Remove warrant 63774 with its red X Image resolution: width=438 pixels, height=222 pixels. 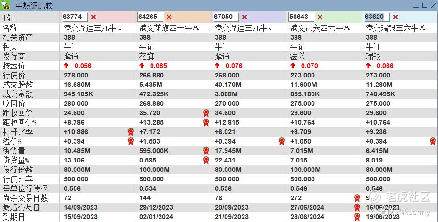pos(93,17)
